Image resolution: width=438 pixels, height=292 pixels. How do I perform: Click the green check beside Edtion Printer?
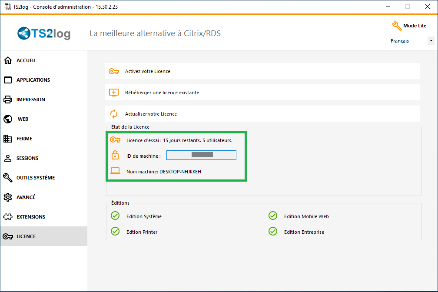115,231
